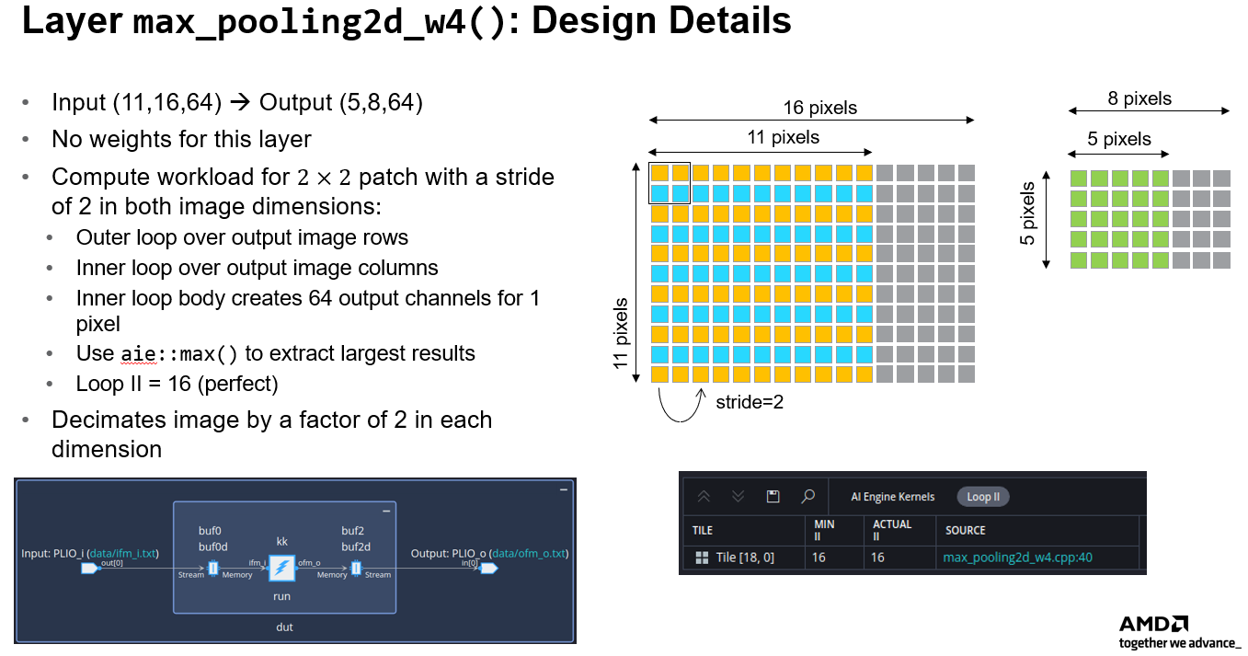
Task: Click the buf0d memory buffer icon
Action: pos(212,568)
